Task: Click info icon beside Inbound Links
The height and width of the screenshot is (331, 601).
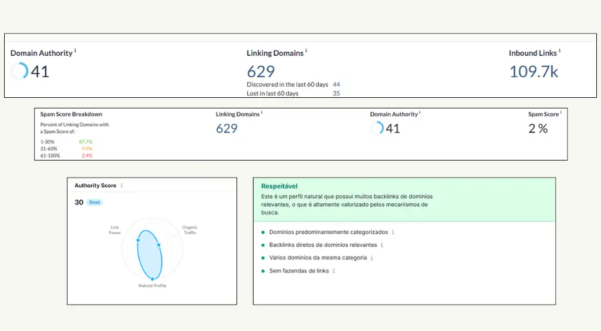Action: [x=559, y=50]
